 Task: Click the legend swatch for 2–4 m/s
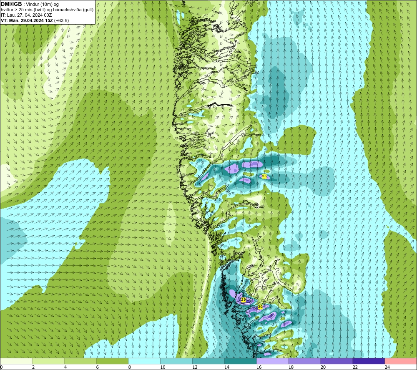tap(48, 361)
